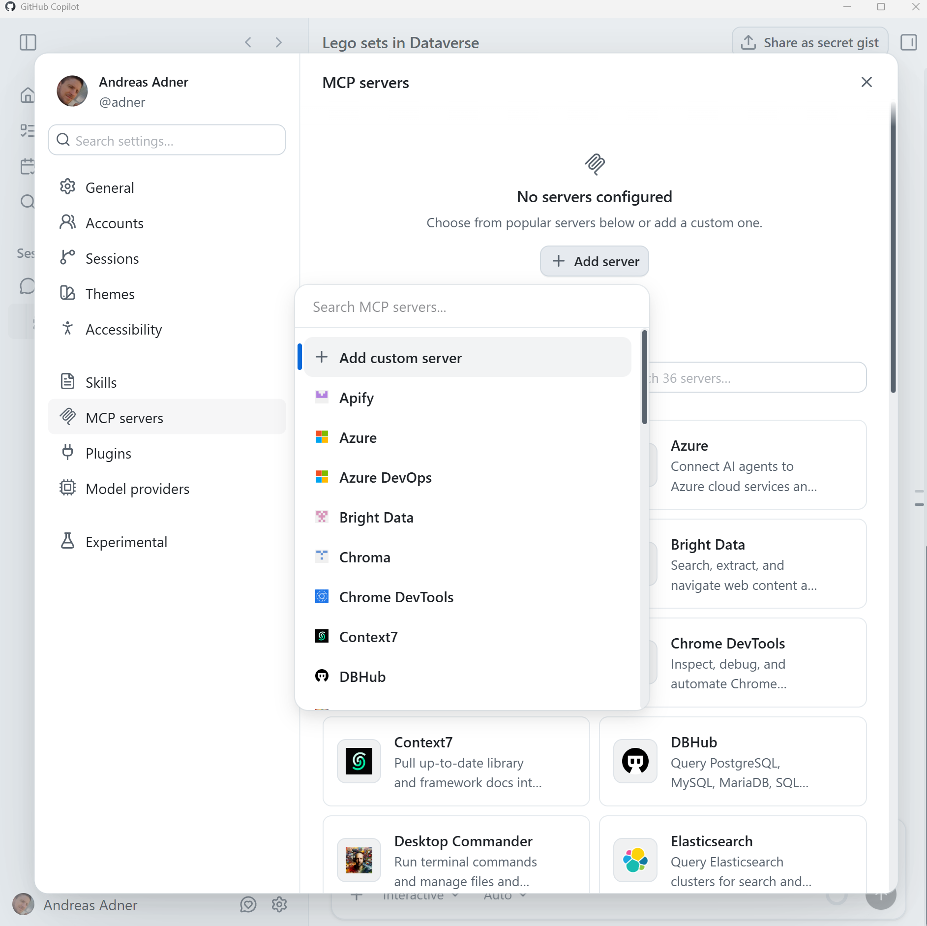Select Chroma in the server dropdown
This screenshot has width=927, height=926.
point(467,557)
